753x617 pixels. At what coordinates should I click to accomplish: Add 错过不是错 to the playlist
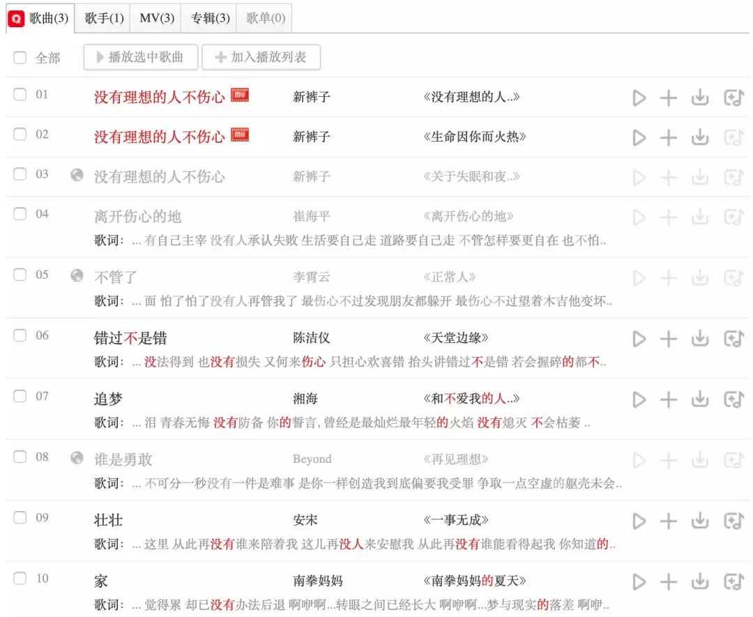[x=669, y=339]
